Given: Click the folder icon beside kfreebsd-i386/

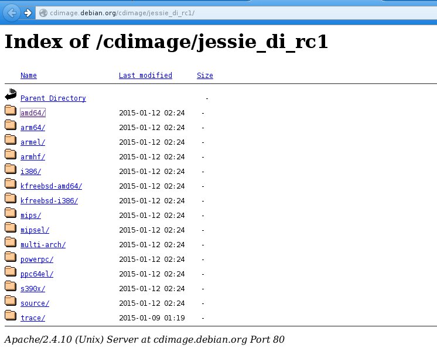Looking at the screenshot, I should pos(11,198).
